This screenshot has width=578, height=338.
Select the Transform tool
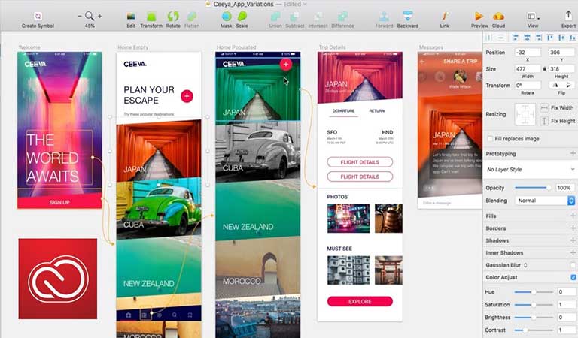coord(151,17)
